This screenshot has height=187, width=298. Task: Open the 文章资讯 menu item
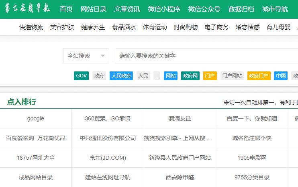click(127, 9)
